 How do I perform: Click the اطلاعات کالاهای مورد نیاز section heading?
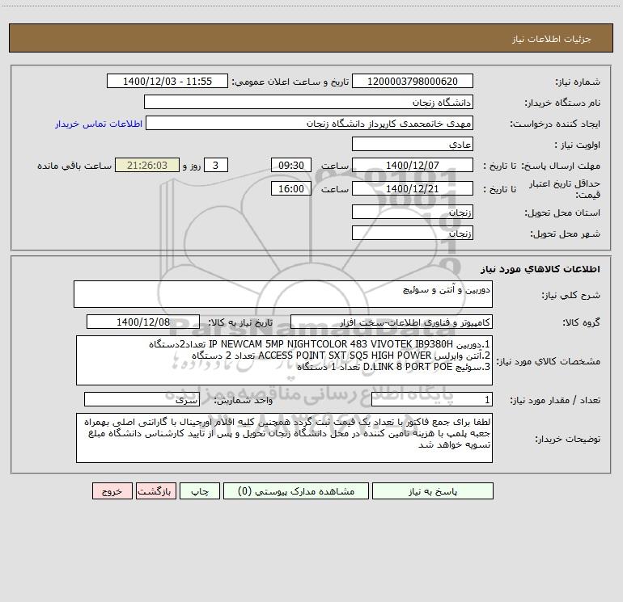pyautogui.click(x=540, y=269)
